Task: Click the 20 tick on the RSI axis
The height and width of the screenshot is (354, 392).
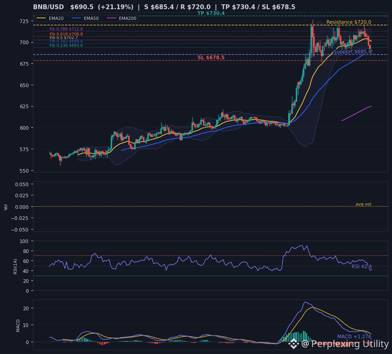Action: pyautogui.click(x=26, y=281)
